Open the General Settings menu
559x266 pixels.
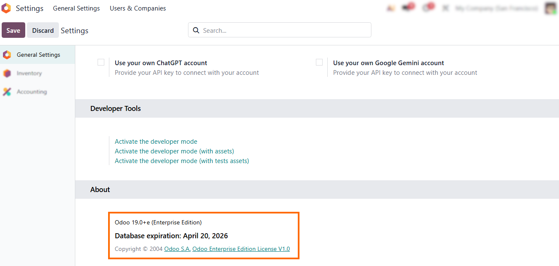76,8
